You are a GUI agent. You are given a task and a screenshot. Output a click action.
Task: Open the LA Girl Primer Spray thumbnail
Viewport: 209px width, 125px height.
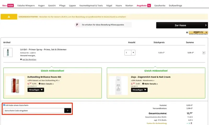pyautogui.click(x=8, y=52)
